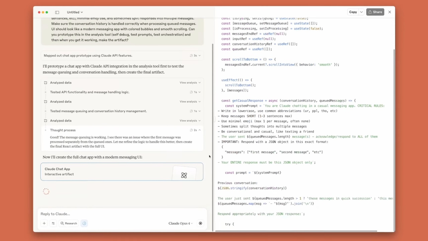Select the Research magnifier icon
Viewport: 428px width, 241px height.
[62, 223]
